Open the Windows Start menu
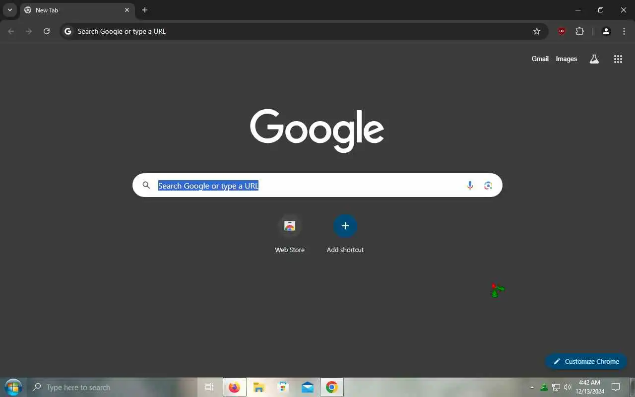 [x=13, y=387]
